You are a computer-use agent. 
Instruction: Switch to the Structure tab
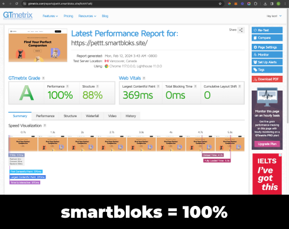click(x=70, y=116)
